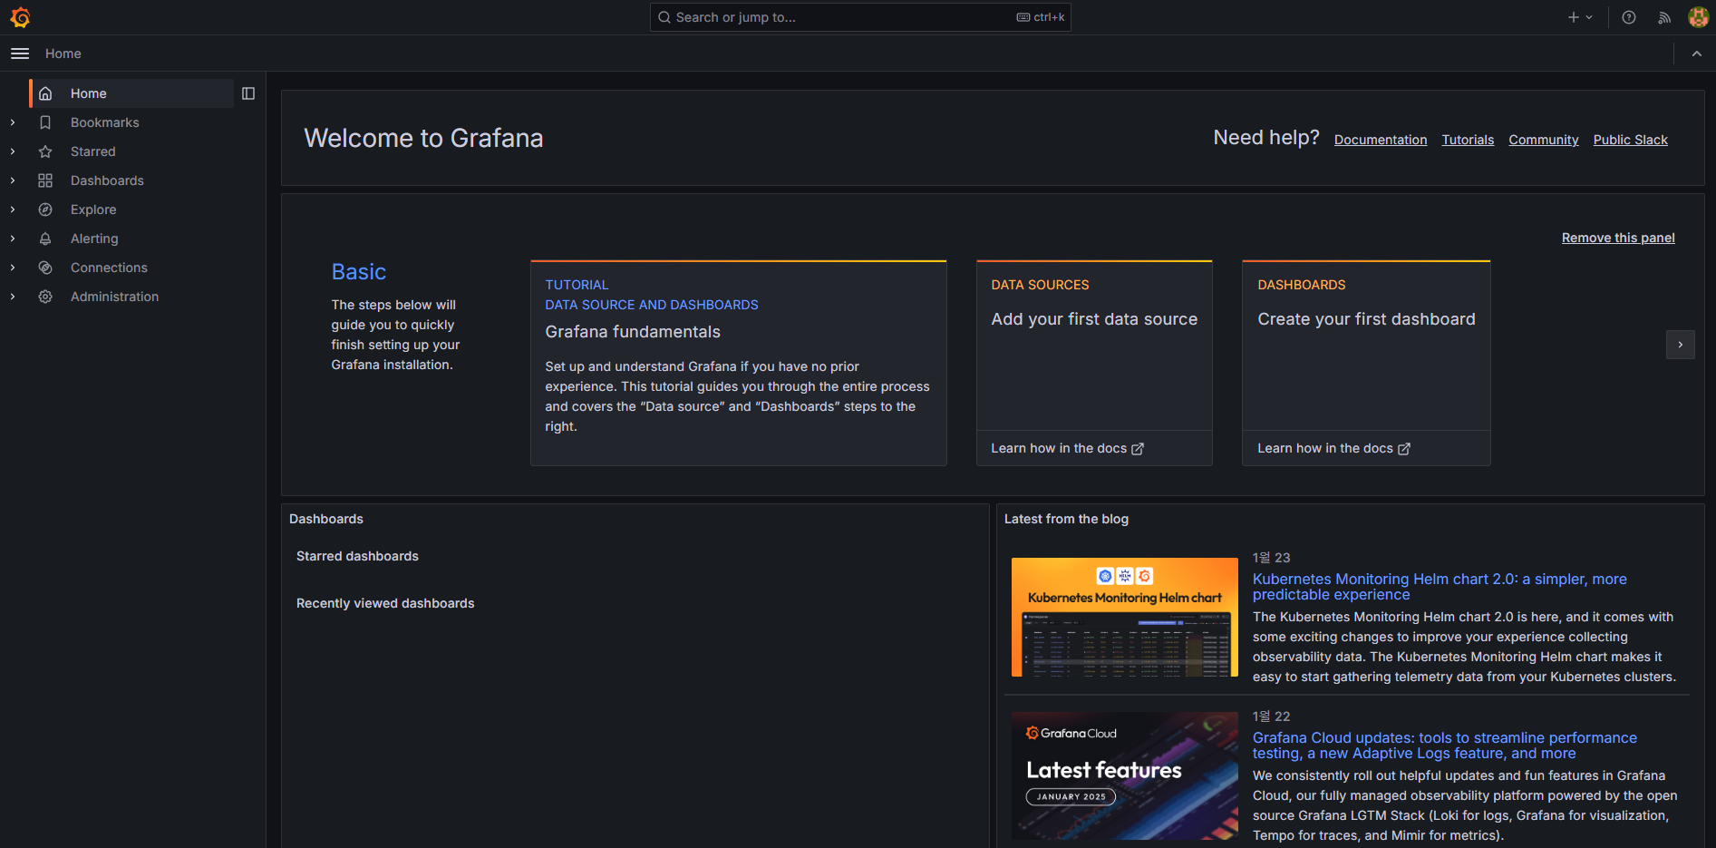Open the Community help link
The image size is (1716, 848).
click(1544, 140)
